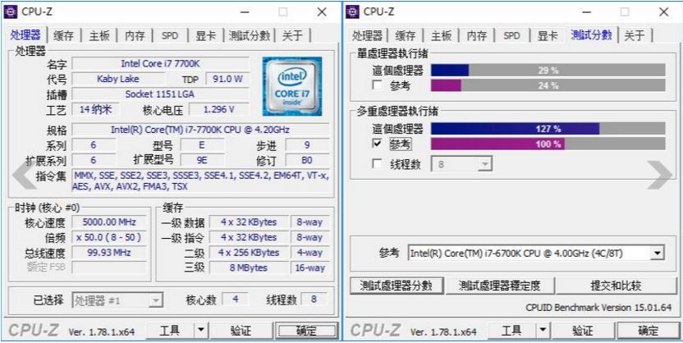Click 验证 button in left window
This screenshot has height=343, width=683.
click(x=241, y=331)
